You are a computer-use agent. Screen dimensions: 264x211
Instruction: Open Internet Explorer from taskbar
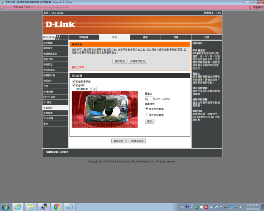tap(18, 207)
